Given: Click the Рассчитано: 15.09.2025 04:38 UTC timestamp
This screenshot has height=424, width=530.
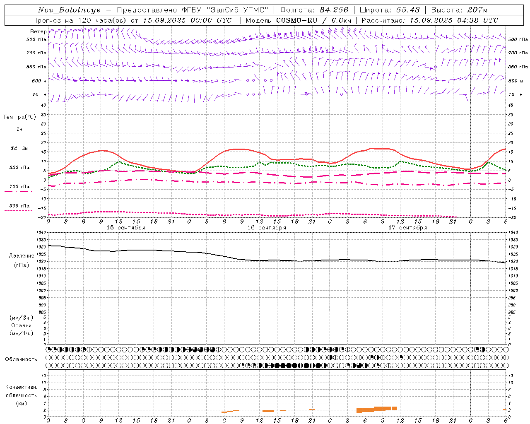Looking at the screenshot, I should pos(430,20).
